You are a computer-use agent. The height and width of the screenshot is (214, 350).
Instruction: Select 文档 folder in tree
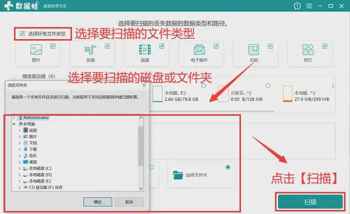(x=33, y=143)
